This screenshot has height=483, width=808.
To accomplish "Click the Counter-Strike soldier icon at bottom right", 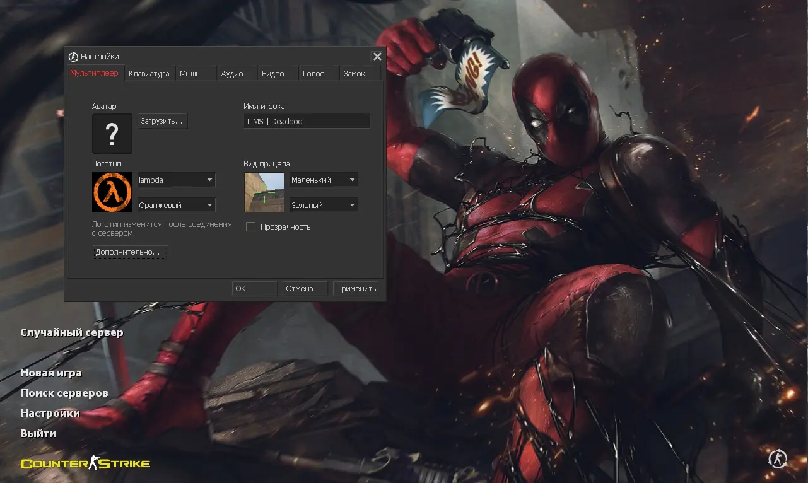I will [x=777, y=458].
